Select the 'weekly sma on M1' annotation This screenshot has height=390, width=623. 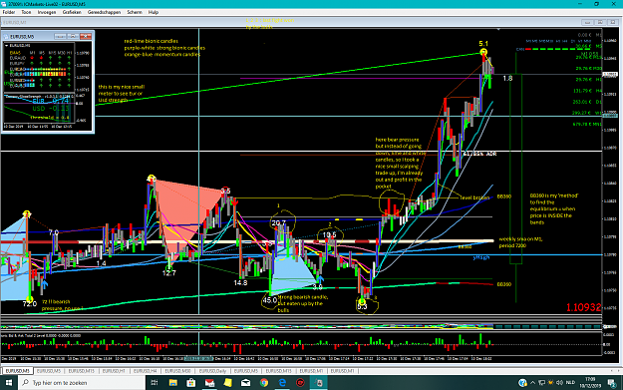point(520,242)
